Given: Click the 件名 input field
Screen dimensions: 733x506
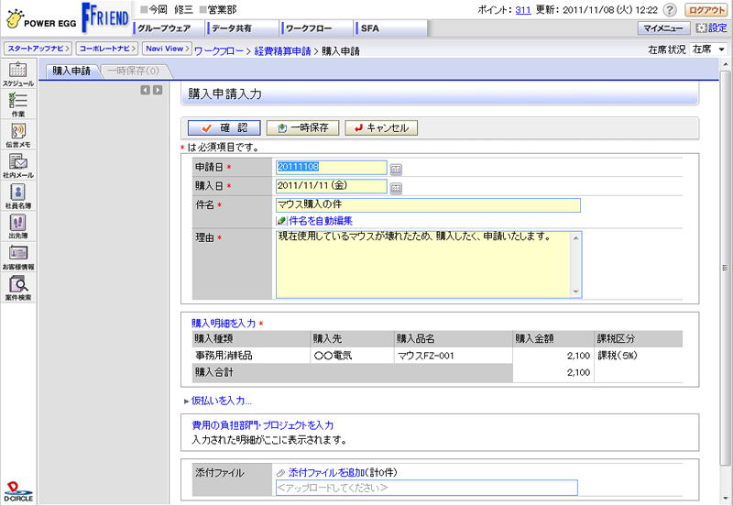Looking at the screenshot, I should pos(428,204).
